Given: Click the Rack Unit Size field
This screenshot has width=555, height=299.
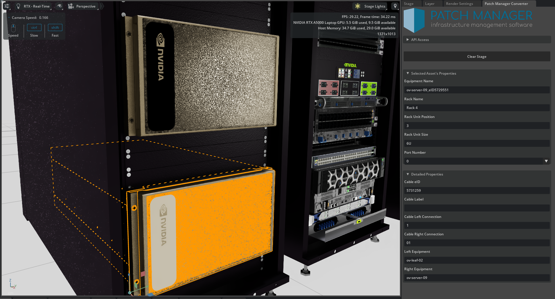Looking at the screenshot, I should (x=477, y=144).
